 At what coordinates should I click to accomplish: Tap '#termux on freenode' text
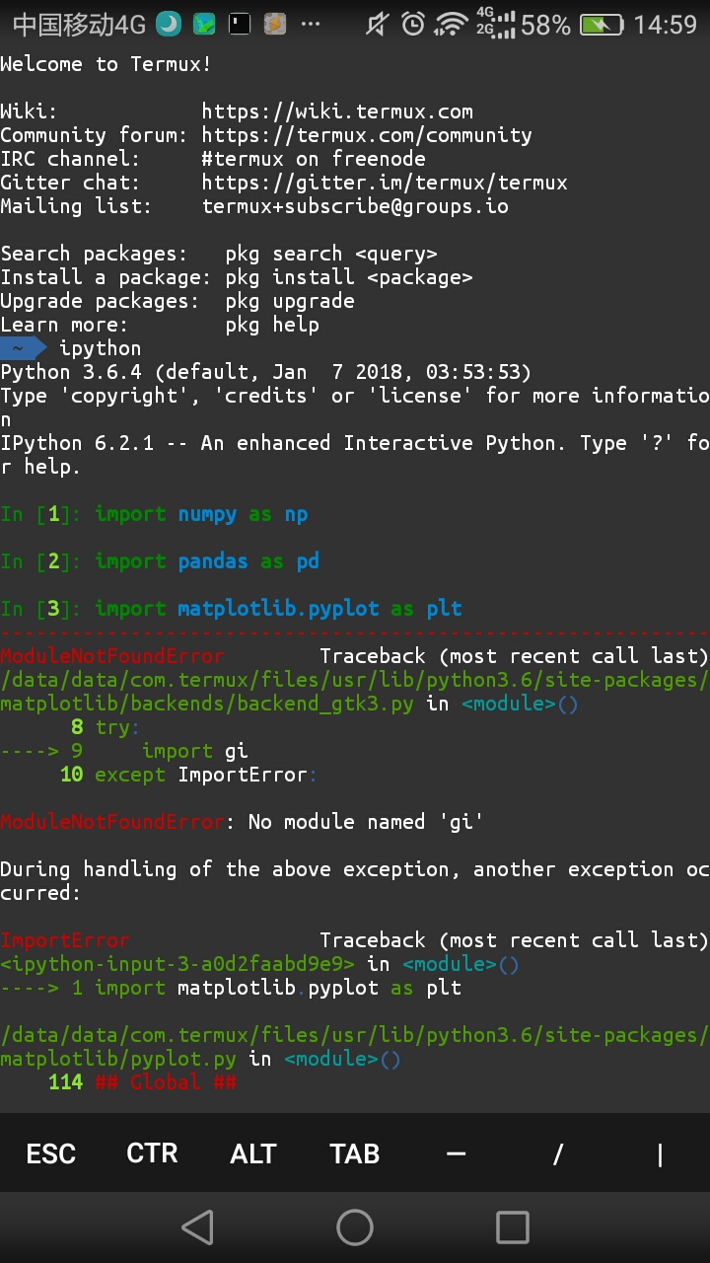[314, 159]
